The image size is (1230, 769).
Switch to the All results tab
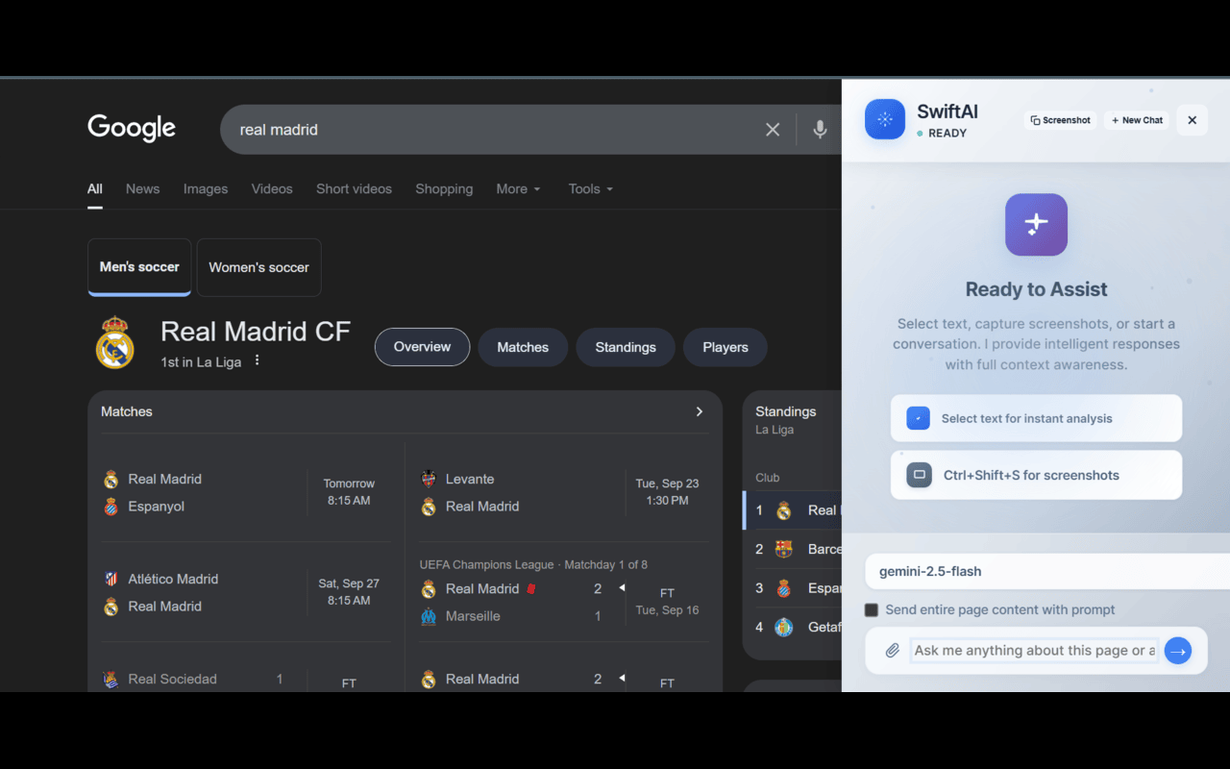pos(95,189)
